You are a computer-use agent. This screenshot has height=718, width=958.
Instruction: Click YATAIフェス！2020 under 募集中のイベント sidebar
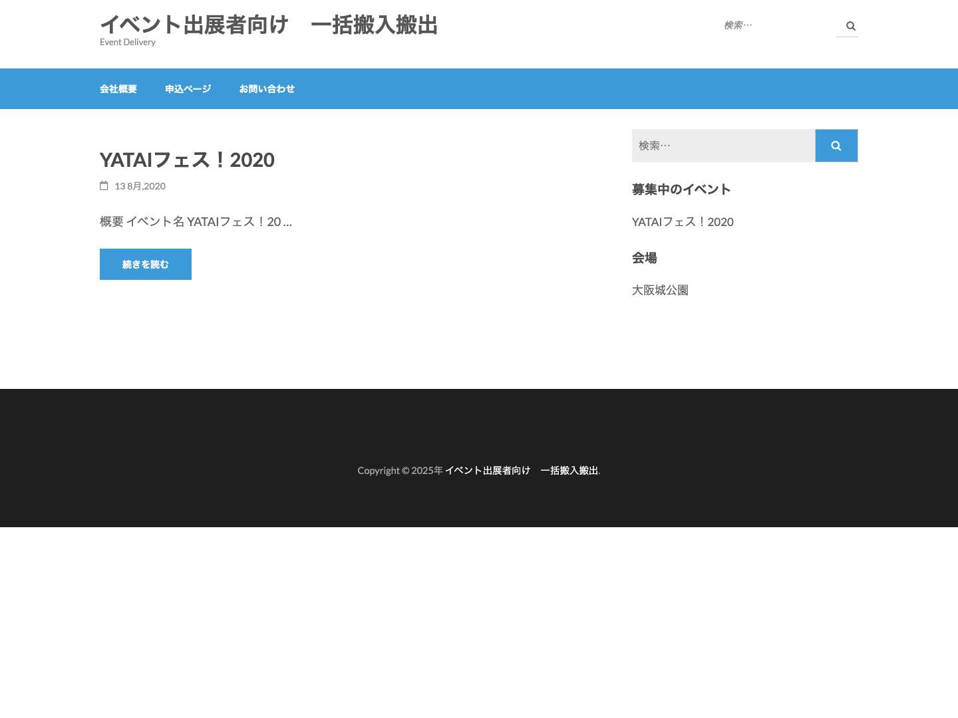coord(683,221)
